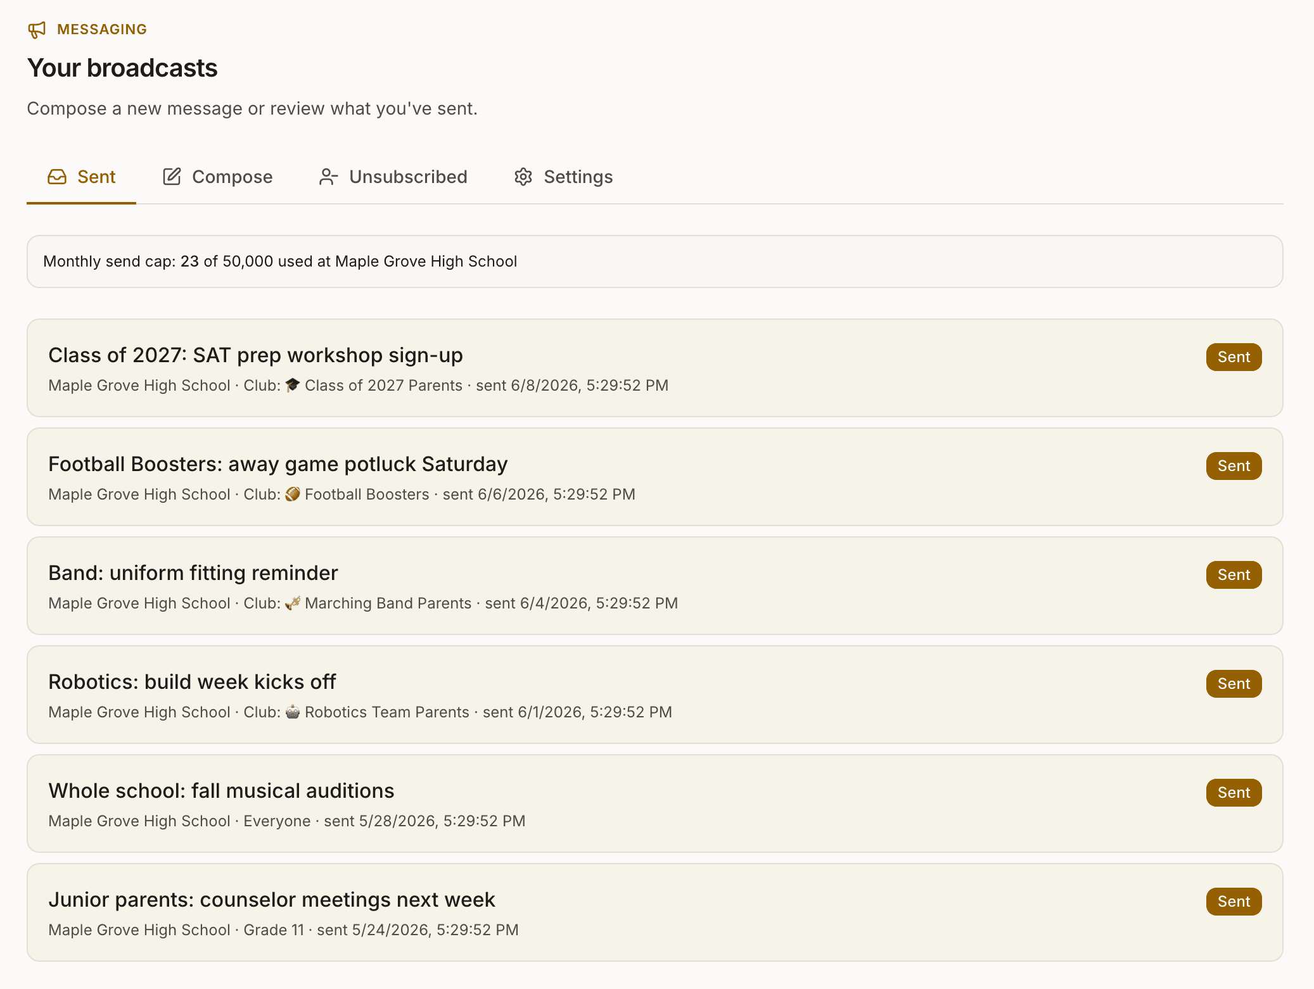Click the football emoji icon
This screenshot has width=1314, height=989.
[292, 494]
